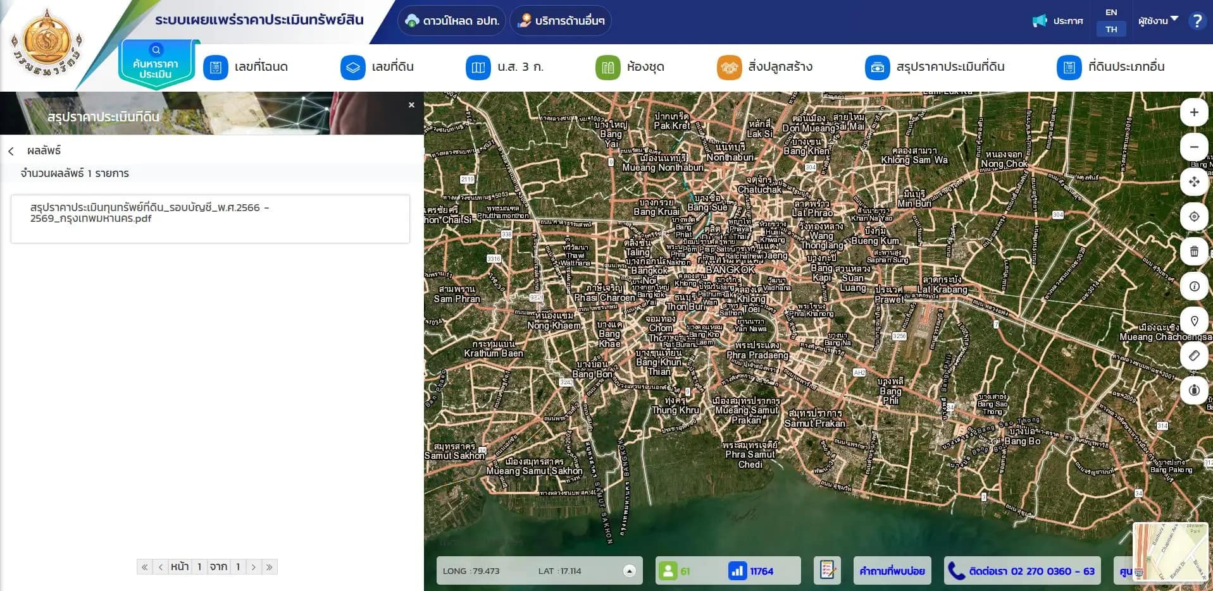
Task: Expand the coordinates panel arrow
Action: 629,571
